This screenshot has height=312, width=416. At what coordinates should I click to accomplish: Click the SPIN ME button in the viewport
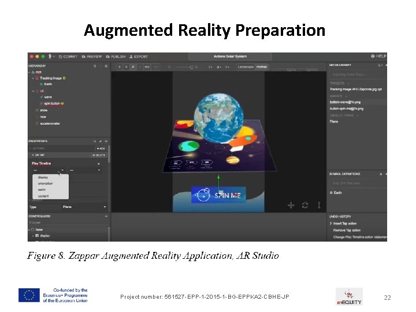coord(218,195)
